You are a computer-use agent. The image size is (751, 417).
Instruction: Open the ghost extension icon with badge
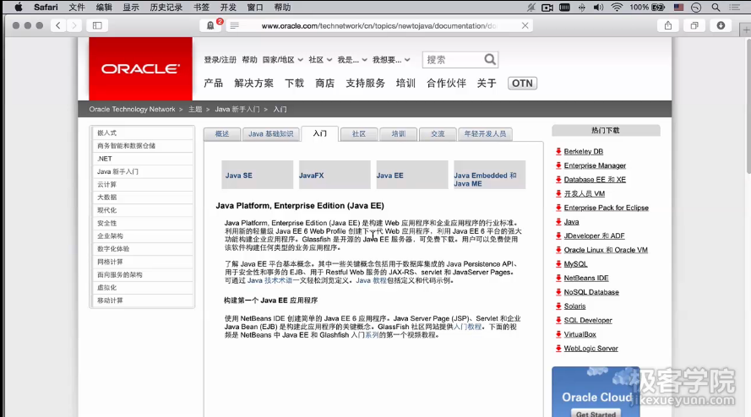(210, 25)
